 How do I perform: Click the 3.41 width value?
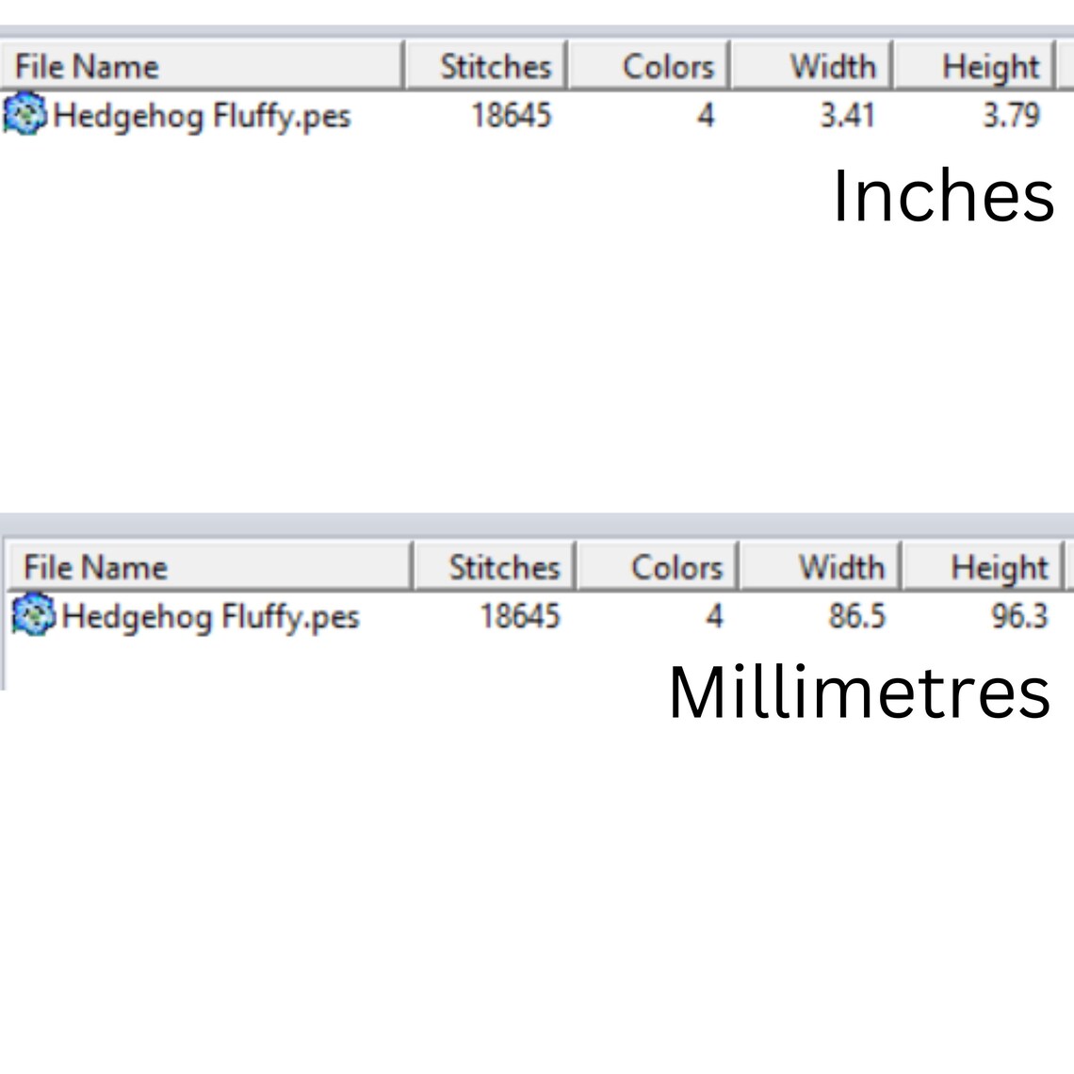[848, 114]
